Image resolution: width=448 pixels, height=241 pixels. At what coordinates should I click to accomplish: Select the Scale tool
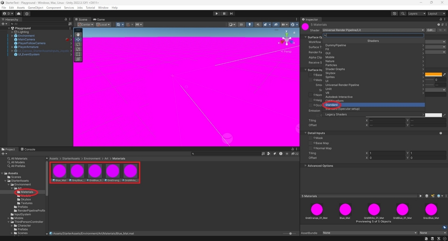[78, 49]
